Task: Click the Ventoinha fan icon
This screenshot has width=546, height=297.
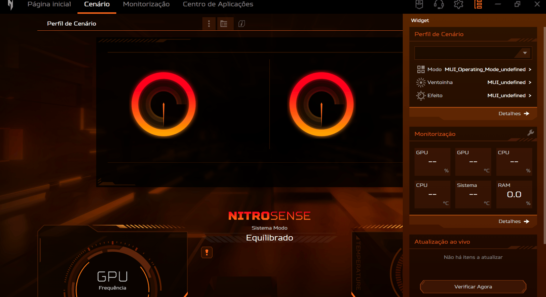Action: click(x=421, y=82)
